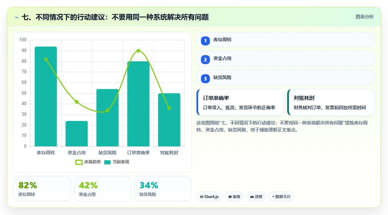This screenshot has width=388, height=215.
Task: Click the 库存周转 x-axis label
Action: click(x=46, y=153)
